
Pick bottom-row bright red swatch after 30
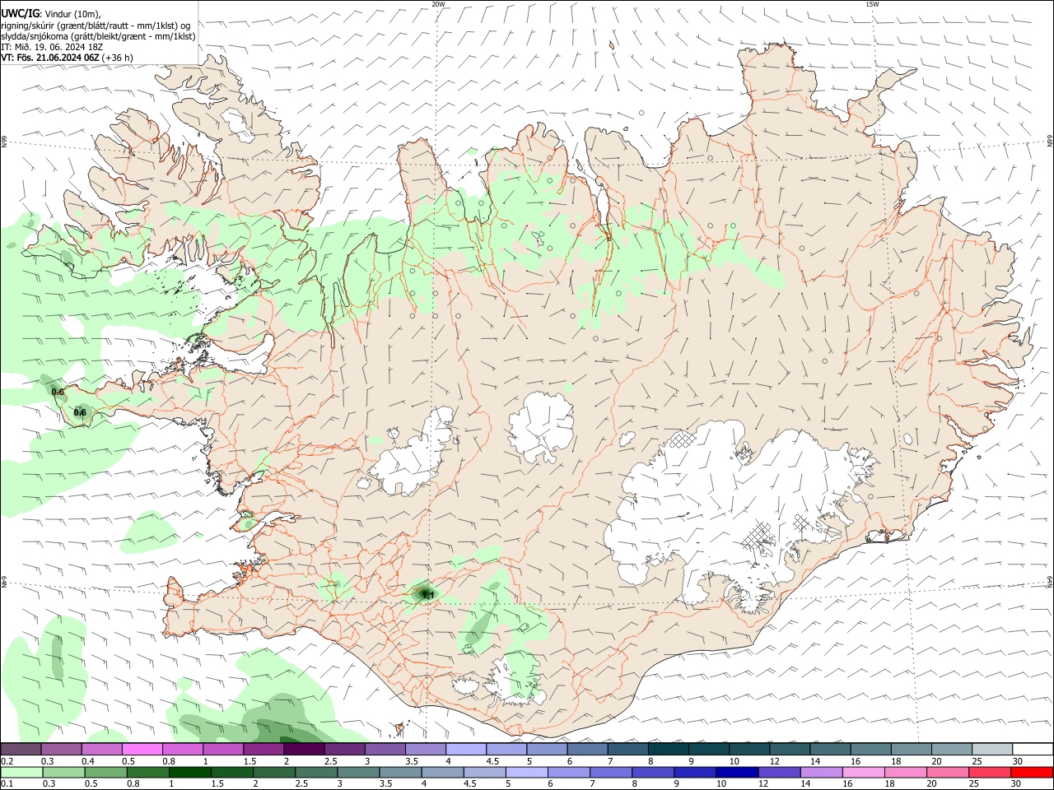coord(1033,772)
